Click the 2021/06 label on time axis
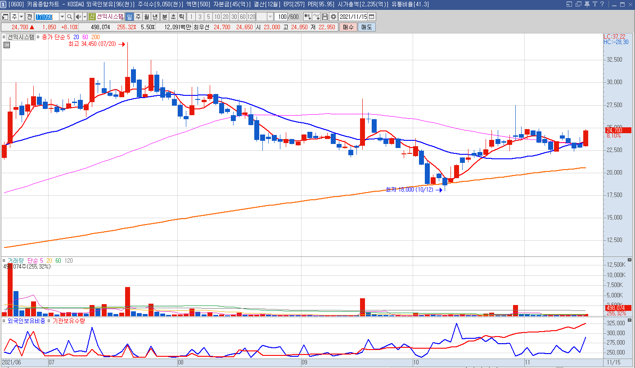Viewport: 635px width, 368px height. tap(12, 362)
